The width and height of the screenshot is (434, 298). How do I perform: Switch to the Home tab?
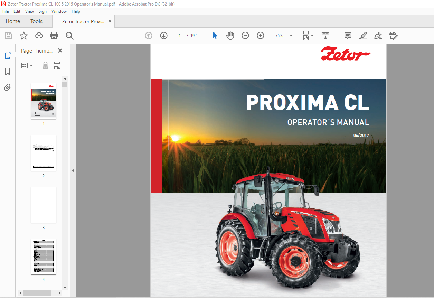13,21
